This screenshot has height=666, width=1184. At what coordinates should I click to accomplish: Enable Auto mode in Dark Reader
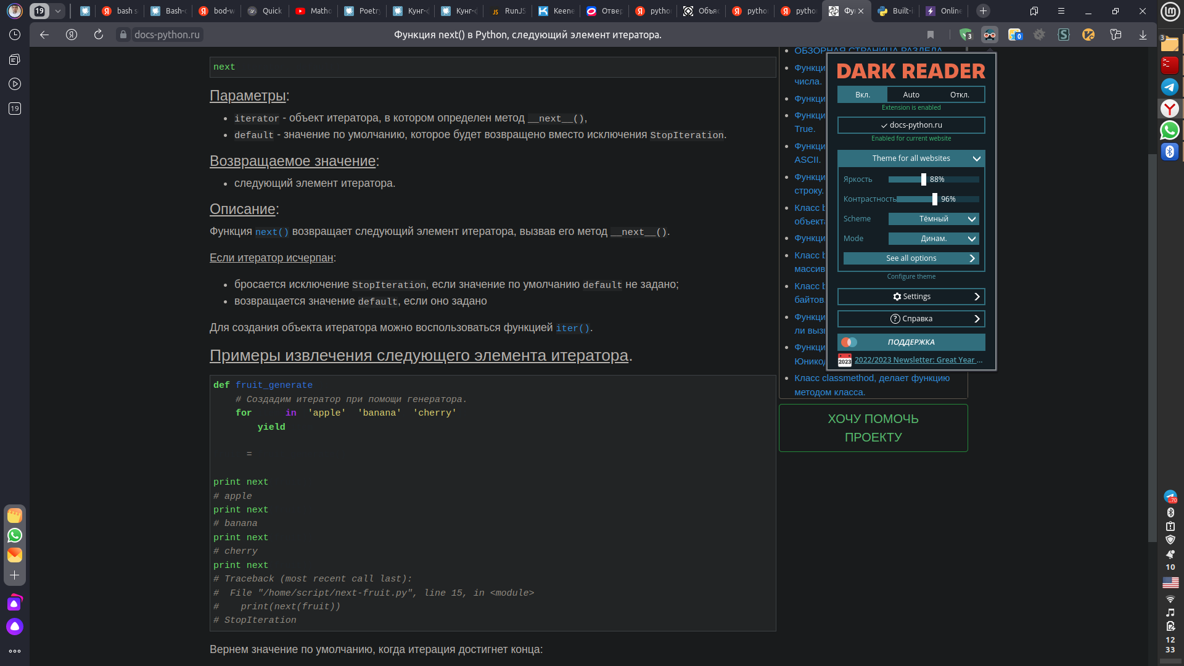click(911, 94)
